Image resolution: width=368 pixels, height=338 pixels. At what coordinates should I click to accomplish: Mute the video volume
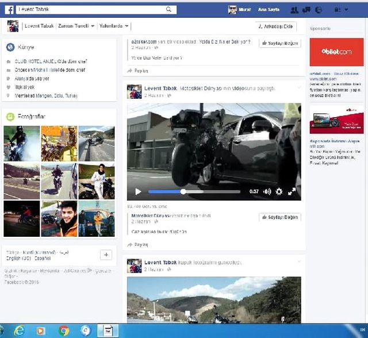pos(267,191)
